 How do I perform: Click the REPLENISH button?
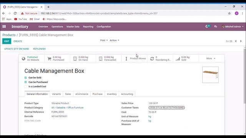click(x=39, y=49)
